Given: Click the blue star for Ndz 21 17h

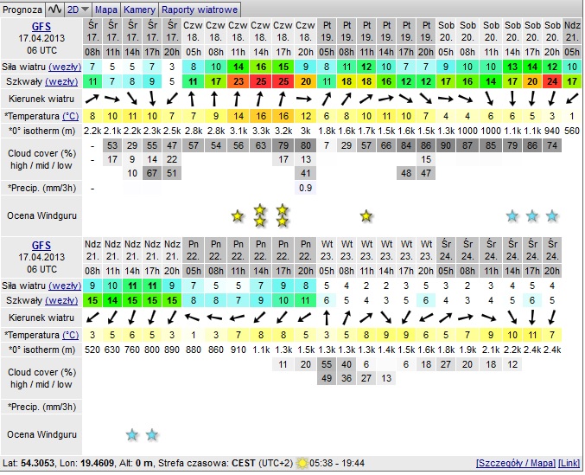Looking at the screenshot, I should click(x=152, y=434).
